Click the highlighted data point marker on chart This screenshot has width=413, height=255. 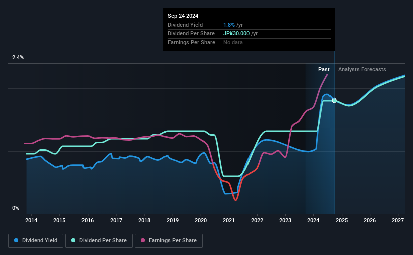point(334,100)
